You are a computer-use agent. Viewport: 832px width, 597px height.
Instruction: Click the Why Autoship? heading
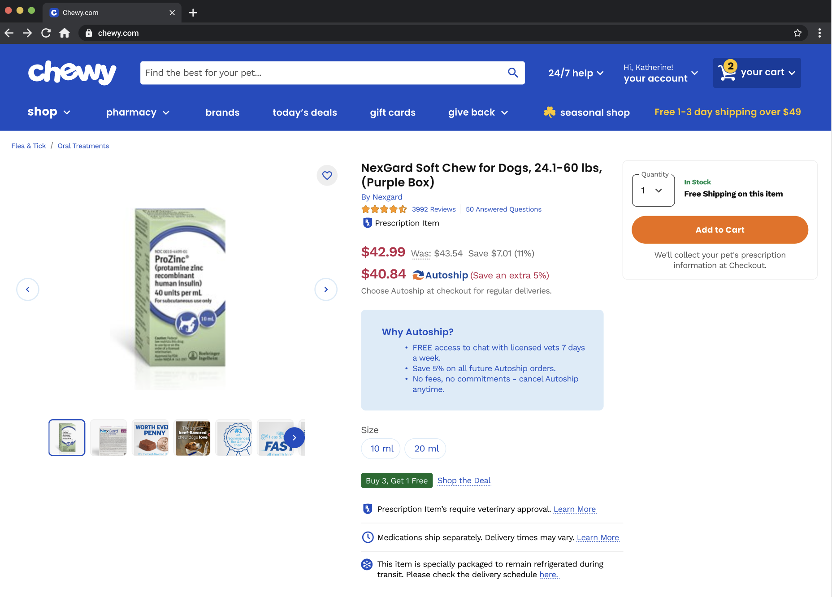418,332
